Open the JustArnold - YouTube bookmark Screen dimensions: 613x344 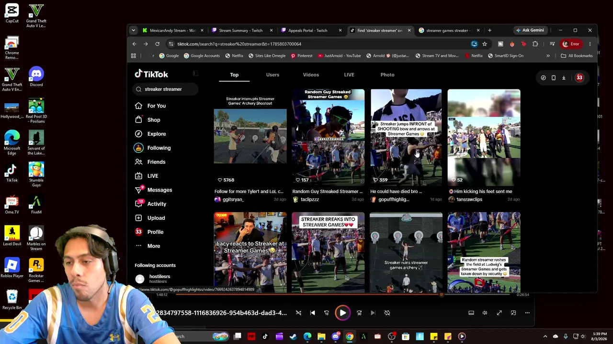tap(339, 56)
